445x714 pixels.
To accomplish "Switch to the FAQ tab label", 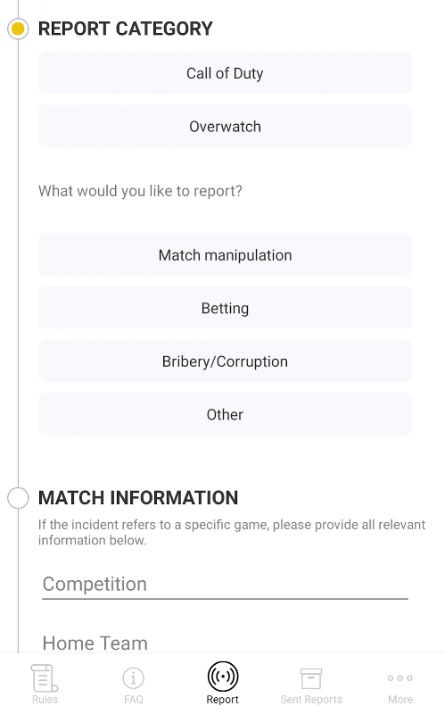I will pyautogui.click(x=133, y=700).
